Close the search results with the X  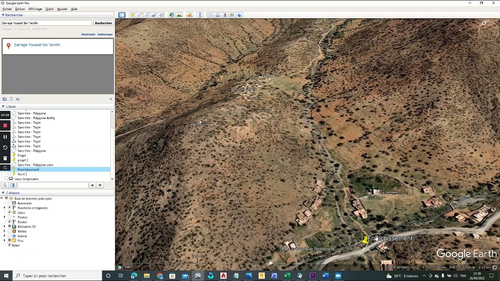click(x=111, y=99)
